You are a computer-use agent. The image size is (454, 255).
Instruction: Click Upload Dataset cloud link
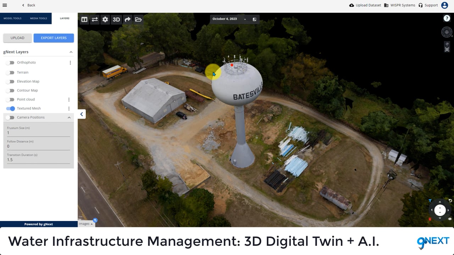365,5
